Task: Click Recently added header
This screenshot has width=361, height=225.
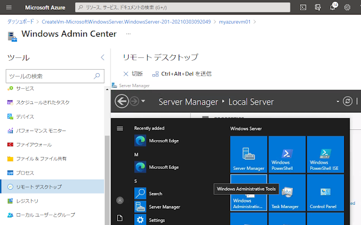Action: [x=149, y=128]
